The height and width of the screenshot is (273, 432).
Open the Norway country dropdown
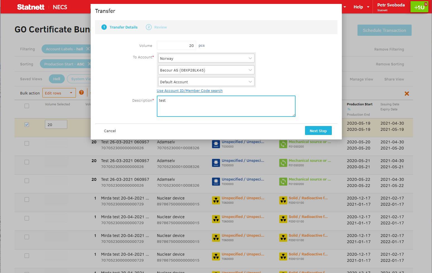206,58
